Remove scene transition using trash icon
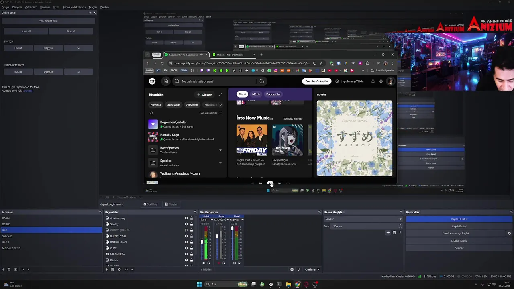Viewport: 514px width, 289px height. [394, 233]
